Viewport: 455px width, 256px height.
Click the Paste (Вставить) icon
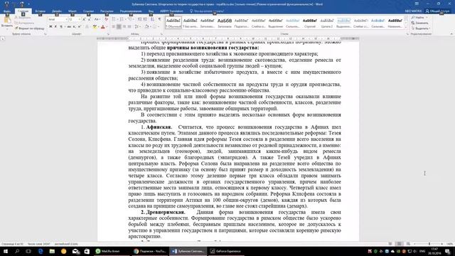coord(7,21)
